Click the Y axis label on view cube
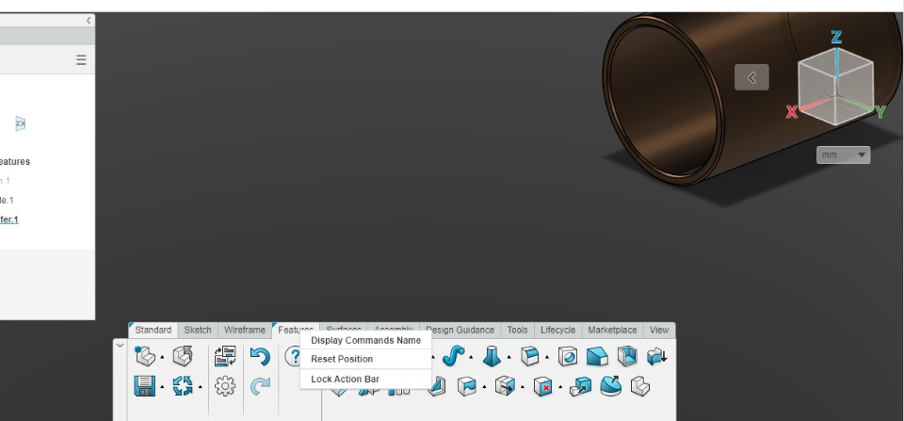 [880, 112]
